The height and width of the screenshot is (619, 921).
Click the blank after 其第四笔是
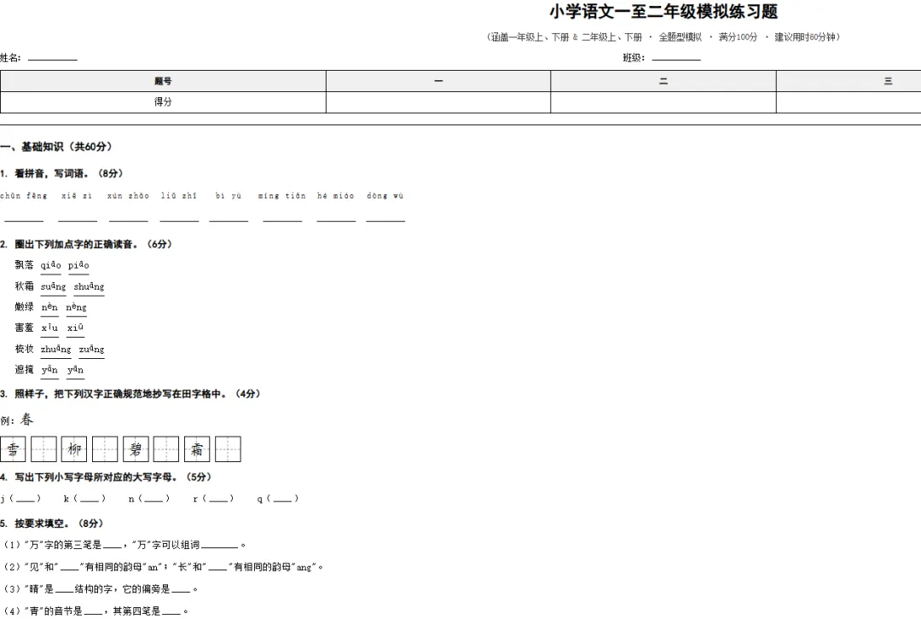point(171,612)
